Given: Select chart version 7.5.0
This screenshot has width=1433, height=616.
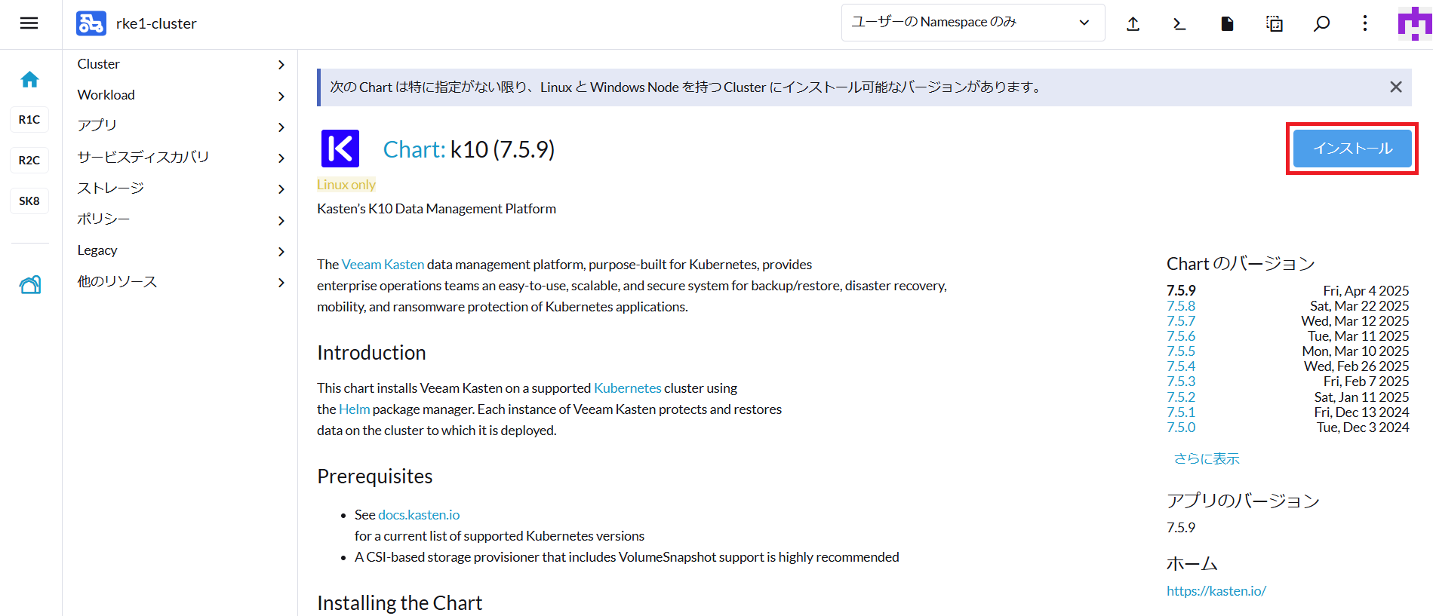Looking at the screenshot, I should 1181,427.
